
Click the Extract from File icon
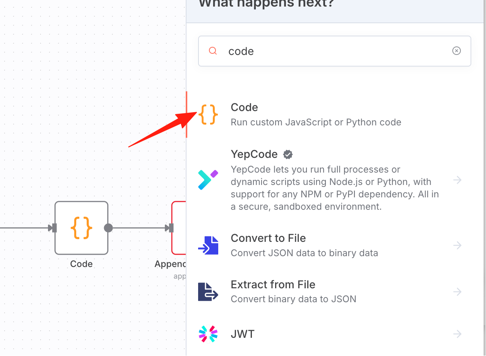pyautogui.click(x=208, y=291)
